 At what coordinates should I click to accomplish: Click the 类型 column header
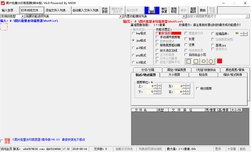click(162, 110)
